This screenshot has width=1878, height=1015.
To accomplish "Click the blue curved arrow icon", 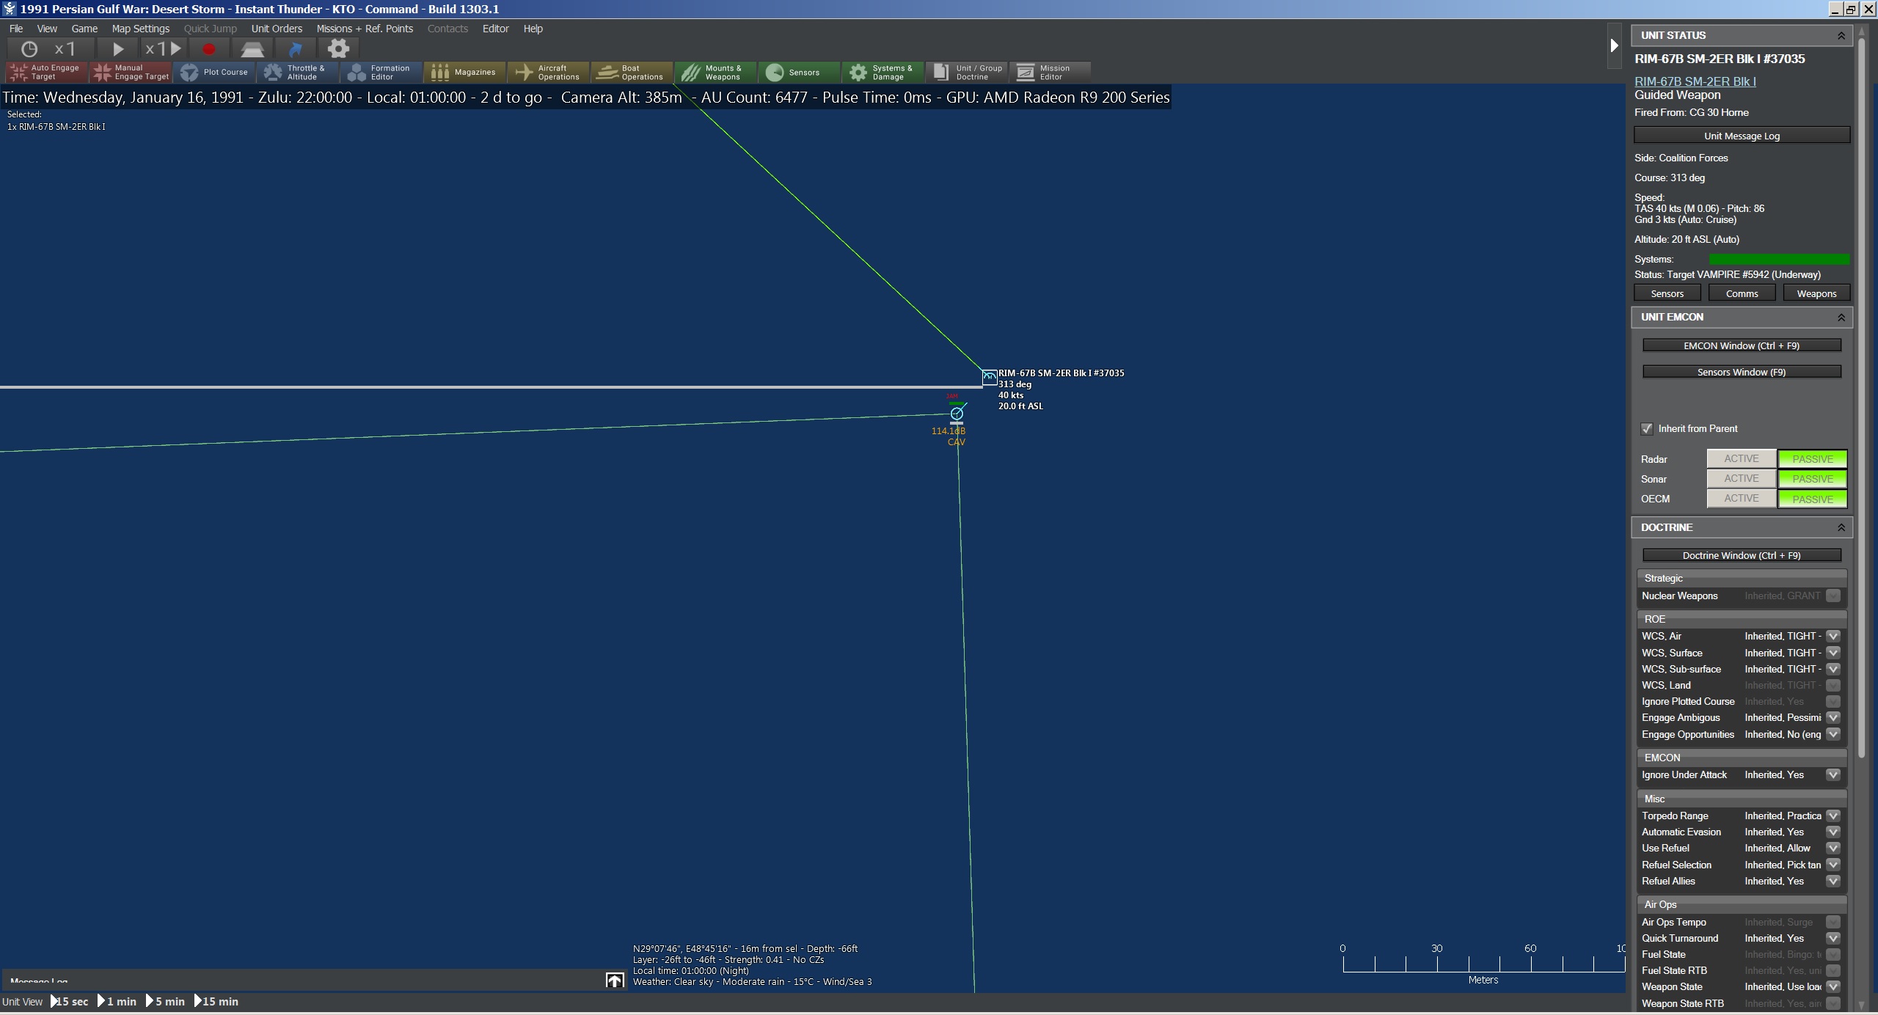I will [295, 49].
